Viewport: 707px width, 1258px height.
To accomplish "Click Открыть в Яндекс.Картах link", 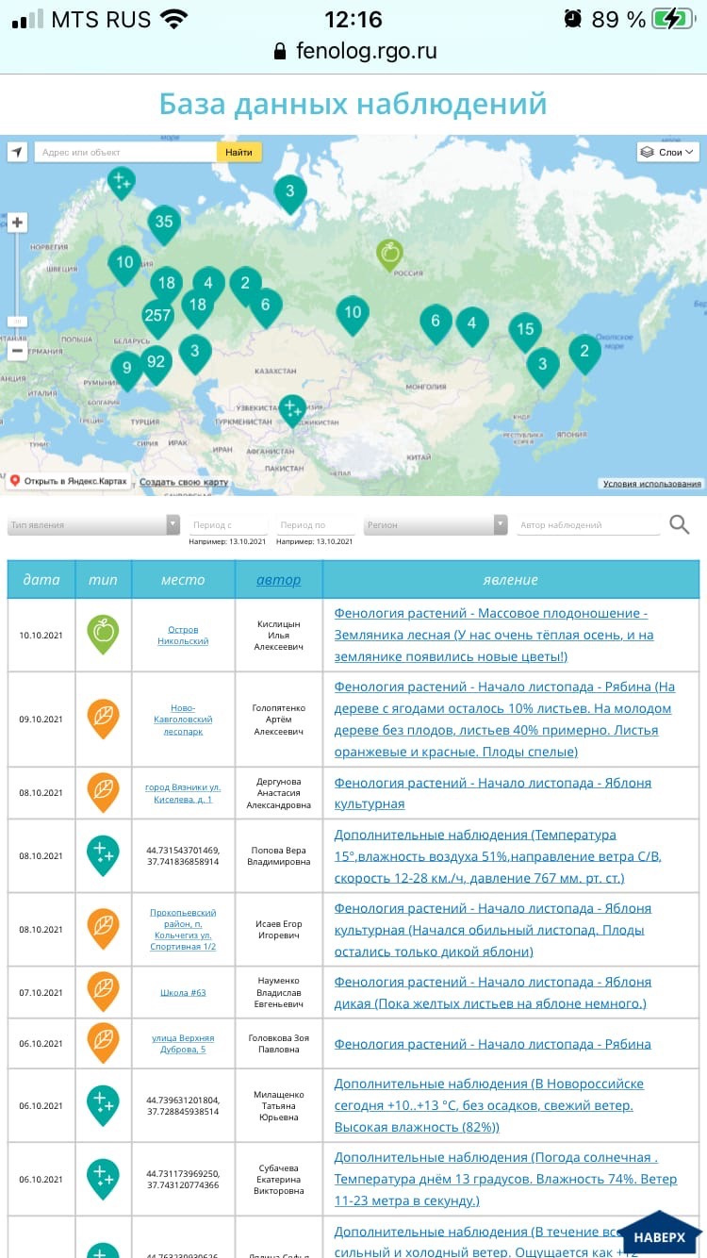I will (68, 481).
